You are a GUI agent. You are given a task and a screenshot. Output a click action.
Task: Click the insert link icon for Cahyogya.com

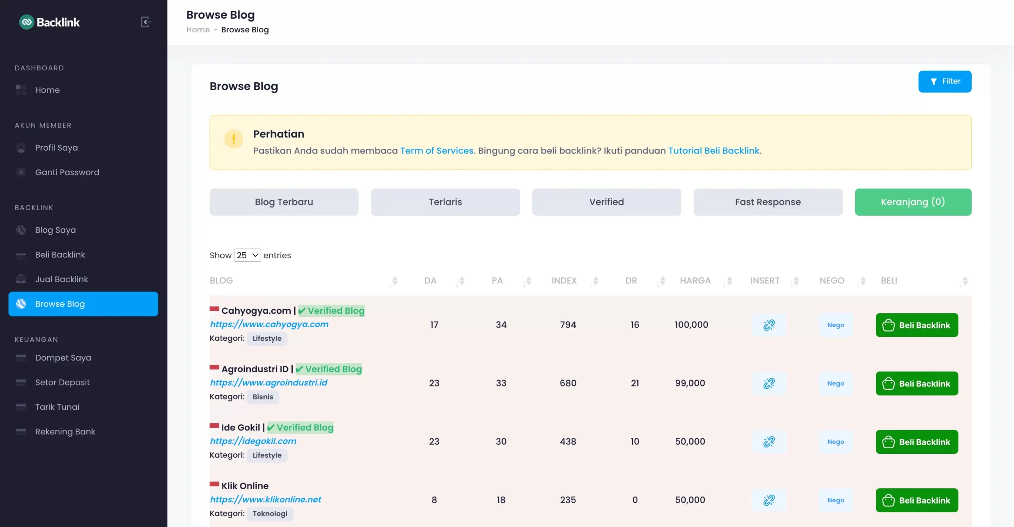(x=769, y=325)
